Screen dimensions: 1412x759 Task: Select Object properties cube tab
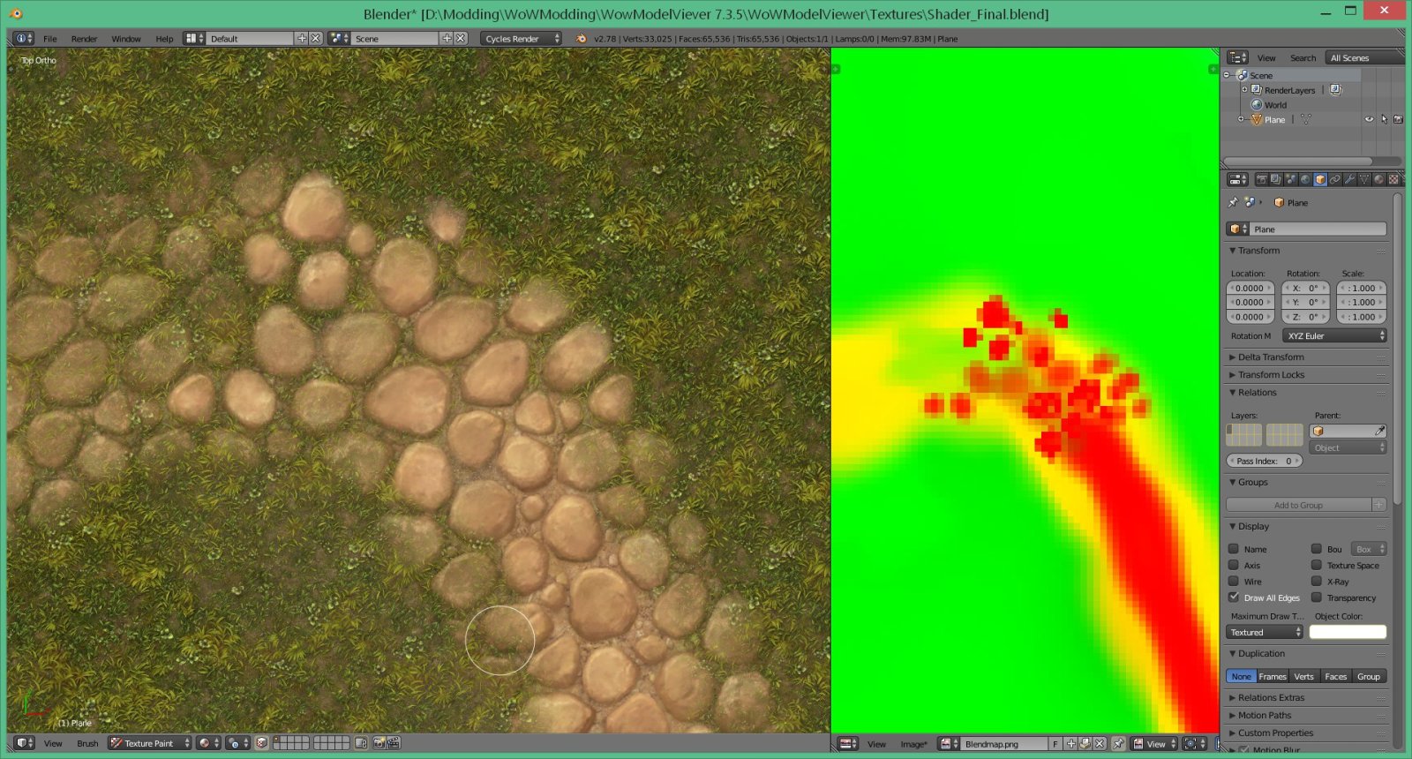tap(1320, 179)
